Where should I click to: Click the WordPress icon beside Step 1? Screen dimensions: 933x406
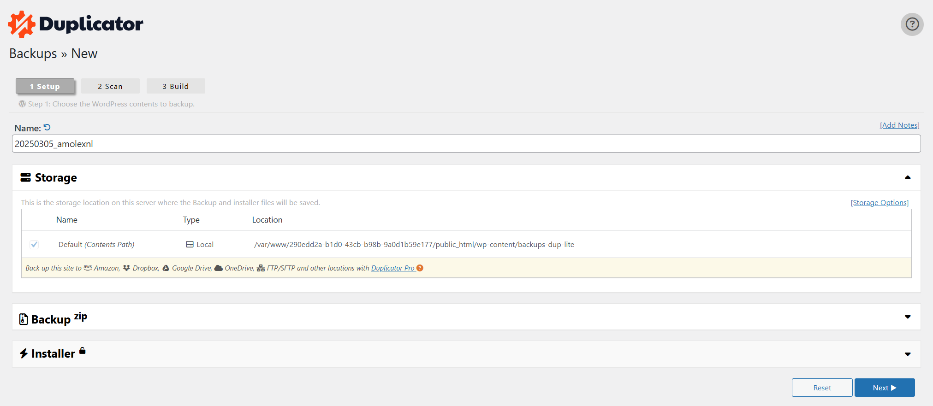tap(22, 104)
